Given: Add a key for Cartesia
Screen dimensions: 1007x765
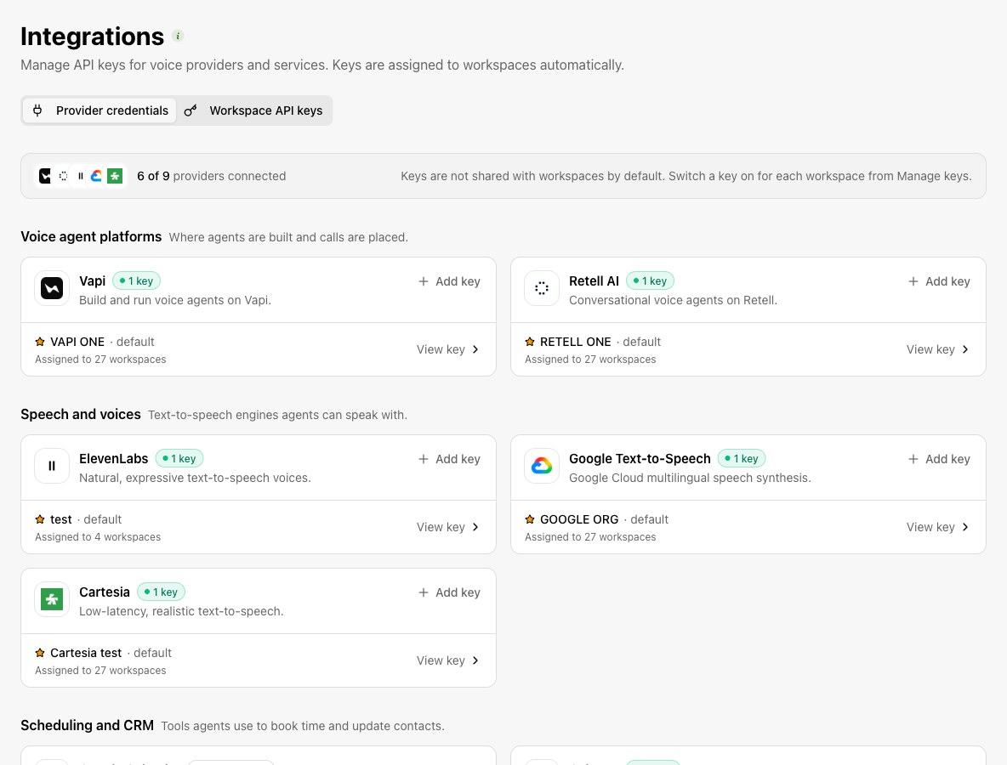Looking at the screenshot, I should pos(450,592).
